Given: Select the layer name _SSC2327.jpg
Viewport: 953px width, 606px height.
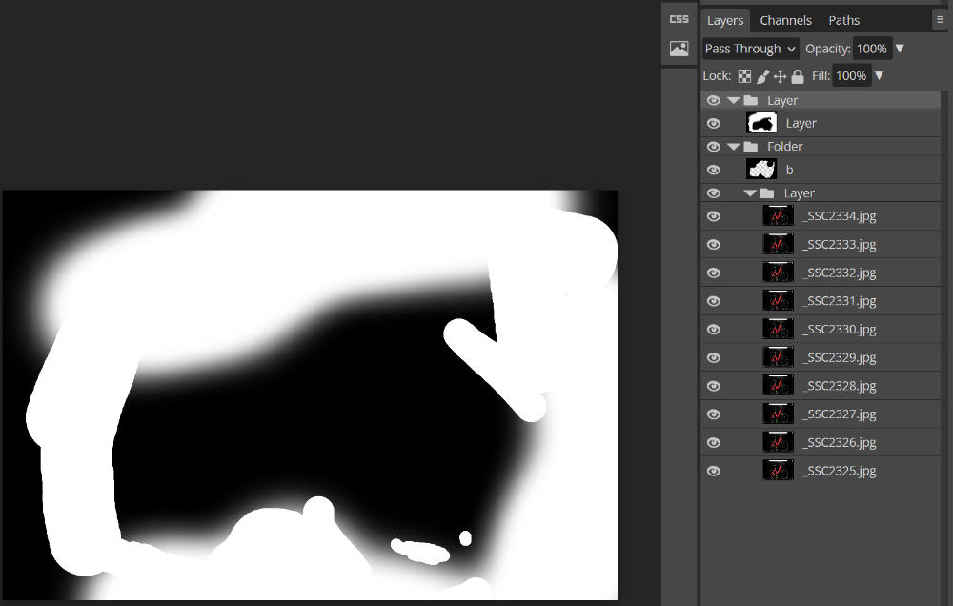Looking at the screenshot, I should point(840,414).
